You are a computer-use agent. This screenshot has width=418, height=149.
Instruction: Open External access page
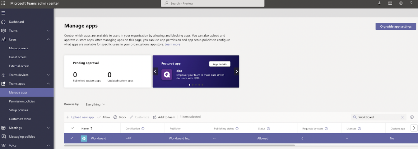[x=19, y=66]
